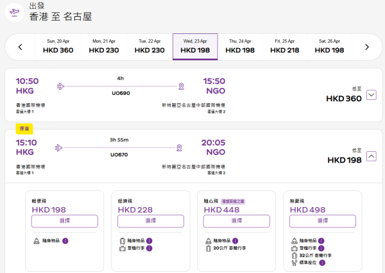Click flight number UO690

click(121, 93)
